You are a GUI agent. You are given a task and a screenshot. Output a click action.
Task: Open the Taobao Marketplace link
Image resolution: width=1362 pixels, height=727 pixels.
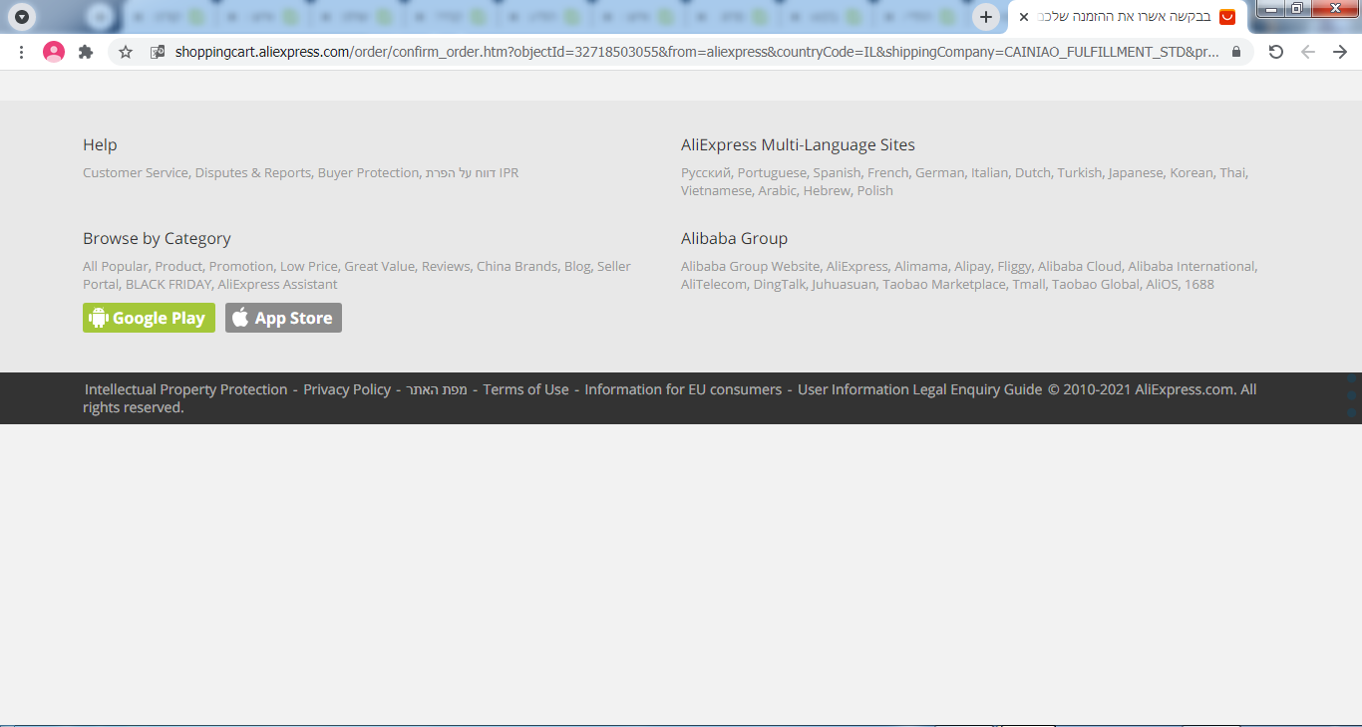coord(944,284)
